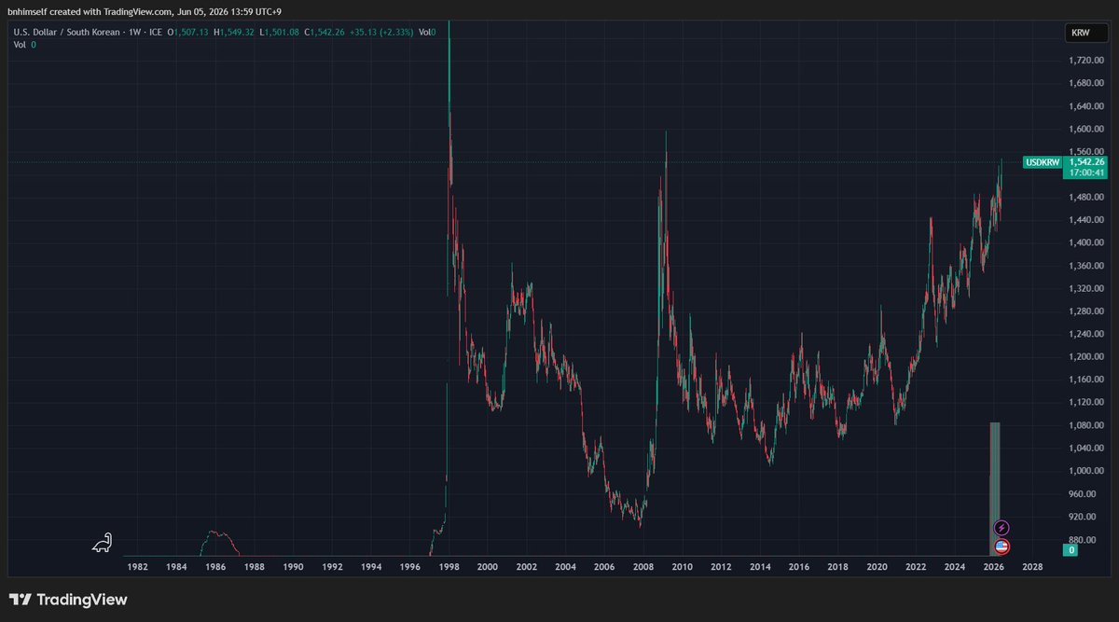This screenshot has height=622, width=1119.
Task: Click the dinosaur icon at chart bottom-left
Action: [x=102, y=542]
